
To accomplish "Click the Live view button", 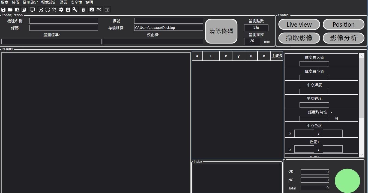I will (299, 24).
